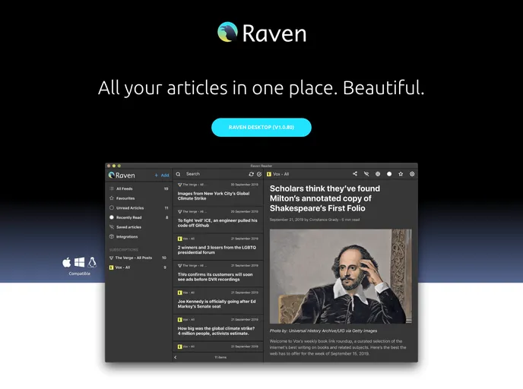Screen dimensions: 523x389
Task: Click the Saved articles offline icon
Action: click(x=112, y=227)
